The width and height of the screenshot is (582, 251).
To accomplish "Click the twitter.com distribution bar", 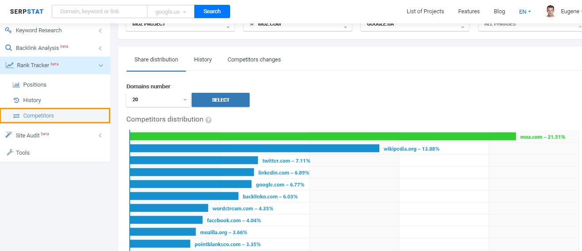I will (194, 160).
